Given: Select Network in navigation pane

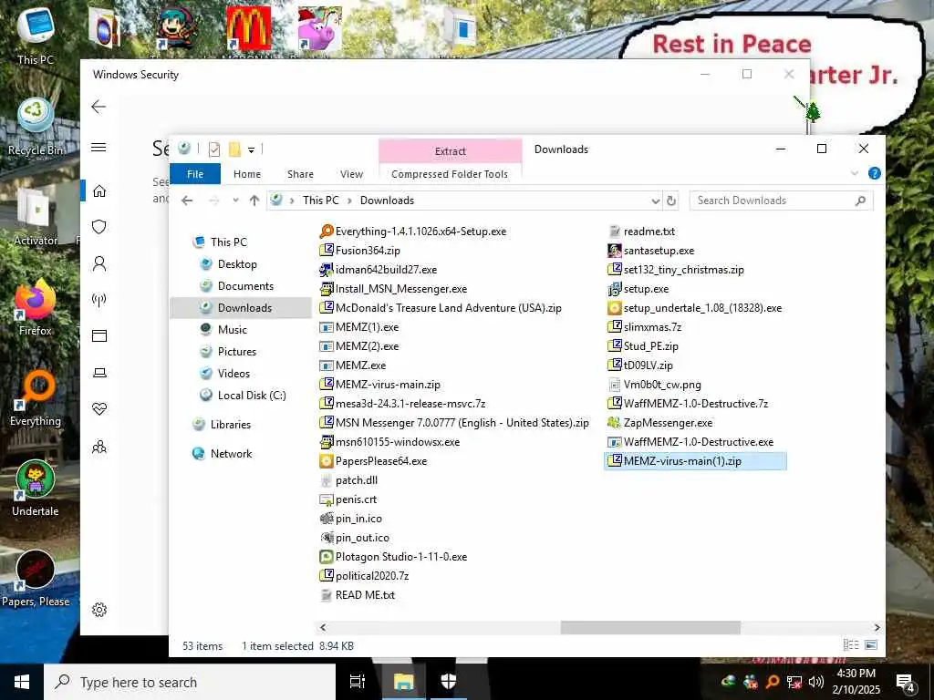Looking at the screenshot, I should pos(231,454).
